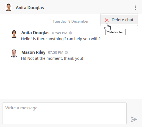Click the delivered checkmark on the 07:49 PM message

[70, 33]
